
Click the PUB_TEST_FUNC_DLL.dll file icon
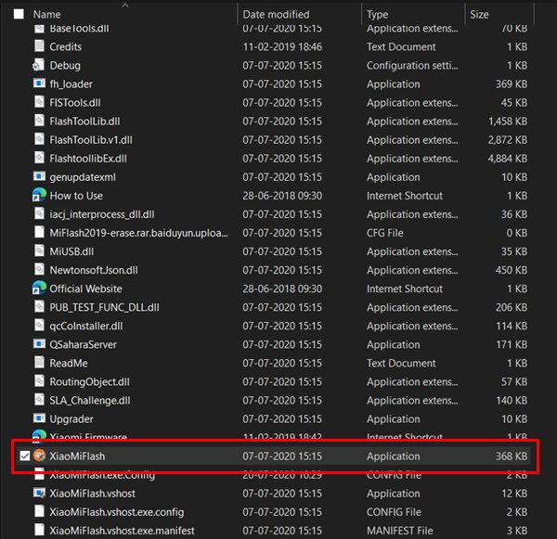(39, 307)
